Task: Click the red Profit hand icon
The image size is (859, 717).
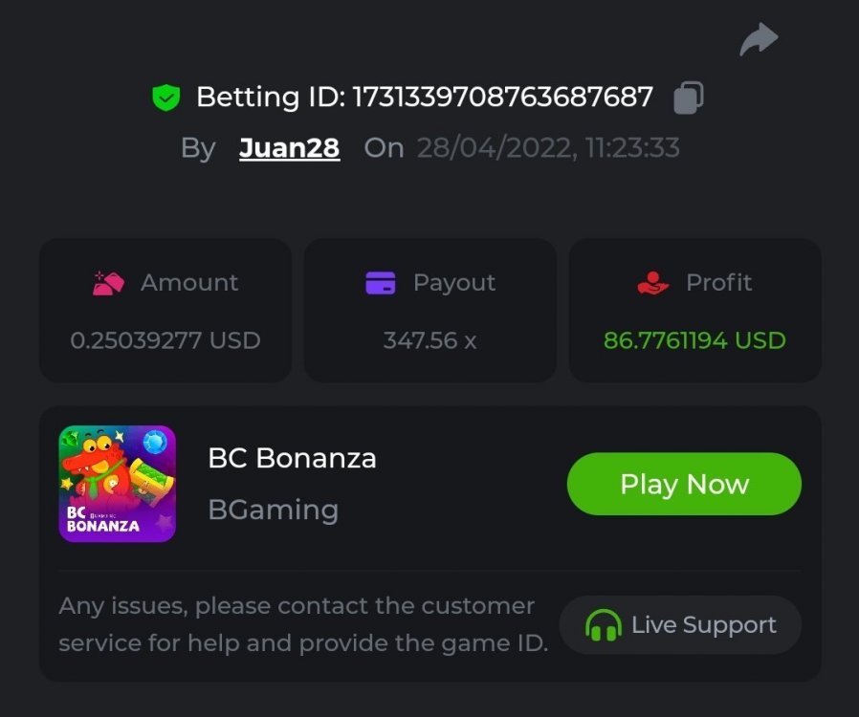Action: [652, 283]
